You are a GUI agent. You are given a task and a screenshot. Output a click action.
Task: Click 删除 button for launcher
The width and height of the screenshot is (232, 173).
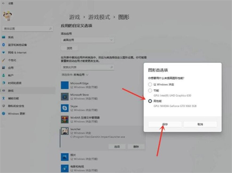(x=136, y=147)
